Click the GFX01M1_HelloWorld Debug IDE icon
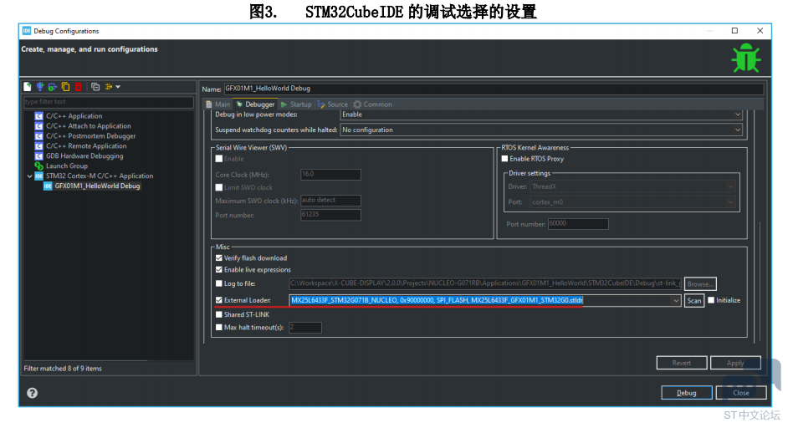The width and height of the screenshot is (788, 428). point(48,186)
